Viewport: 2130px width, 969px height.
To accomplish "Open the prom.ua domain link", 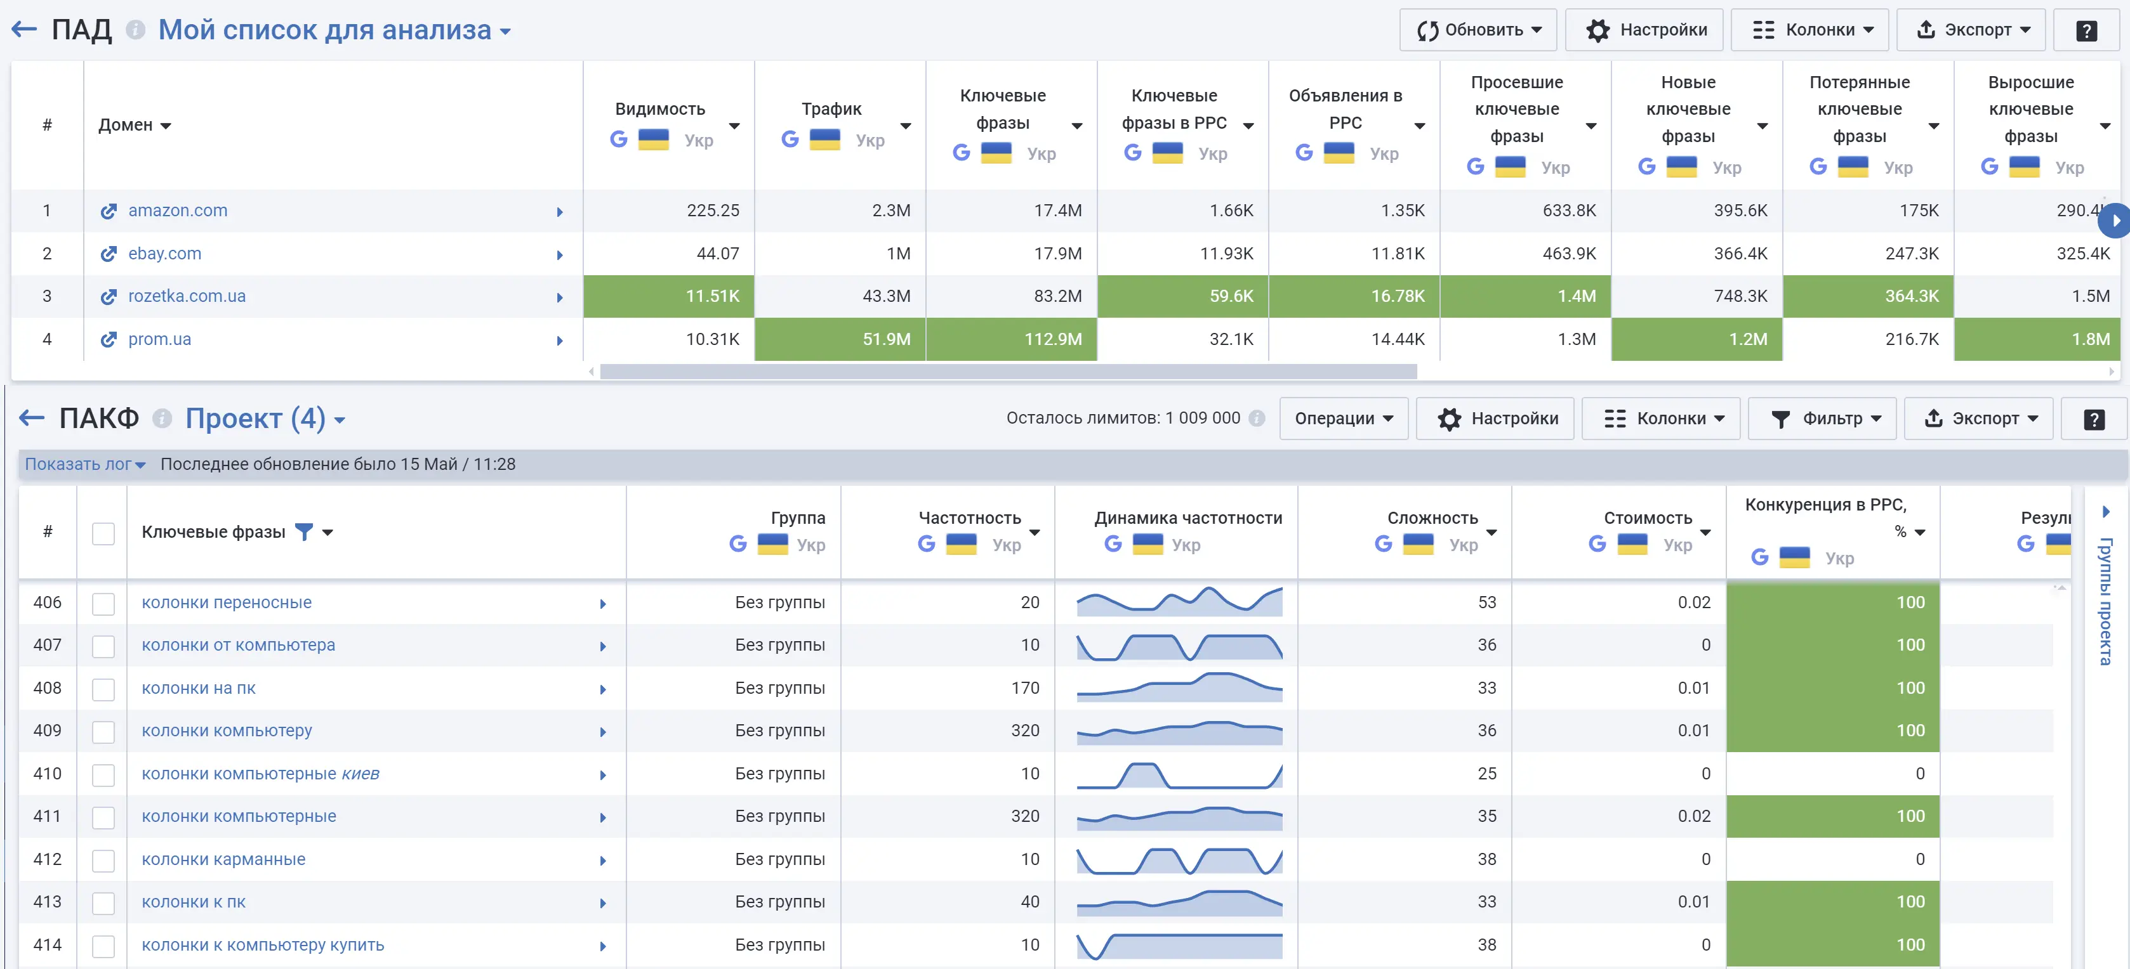I will coord(159,339).
